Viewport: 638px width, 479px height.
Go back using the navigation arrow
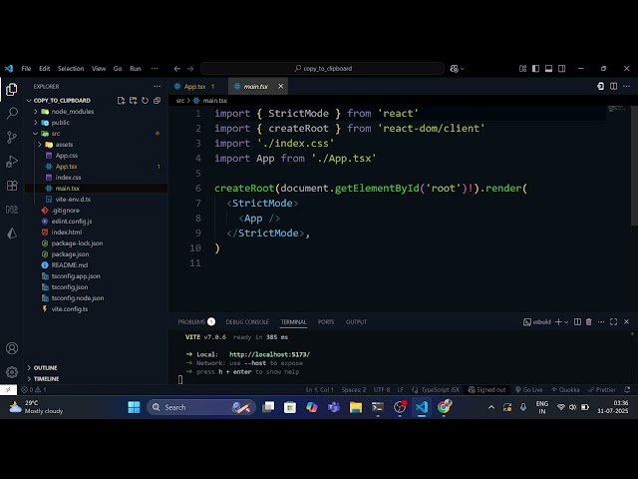pos(177,69)
